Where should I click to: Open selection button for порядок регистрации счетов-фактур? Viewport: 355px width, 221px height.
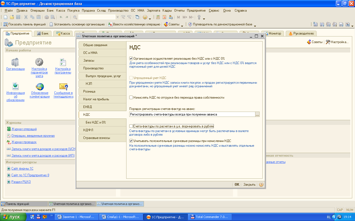tap(257, 114)
